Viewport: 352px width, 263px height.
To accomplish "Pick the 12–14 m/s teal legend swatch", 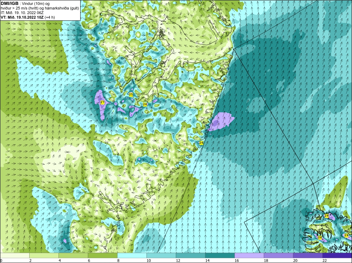I will [190, 255].
